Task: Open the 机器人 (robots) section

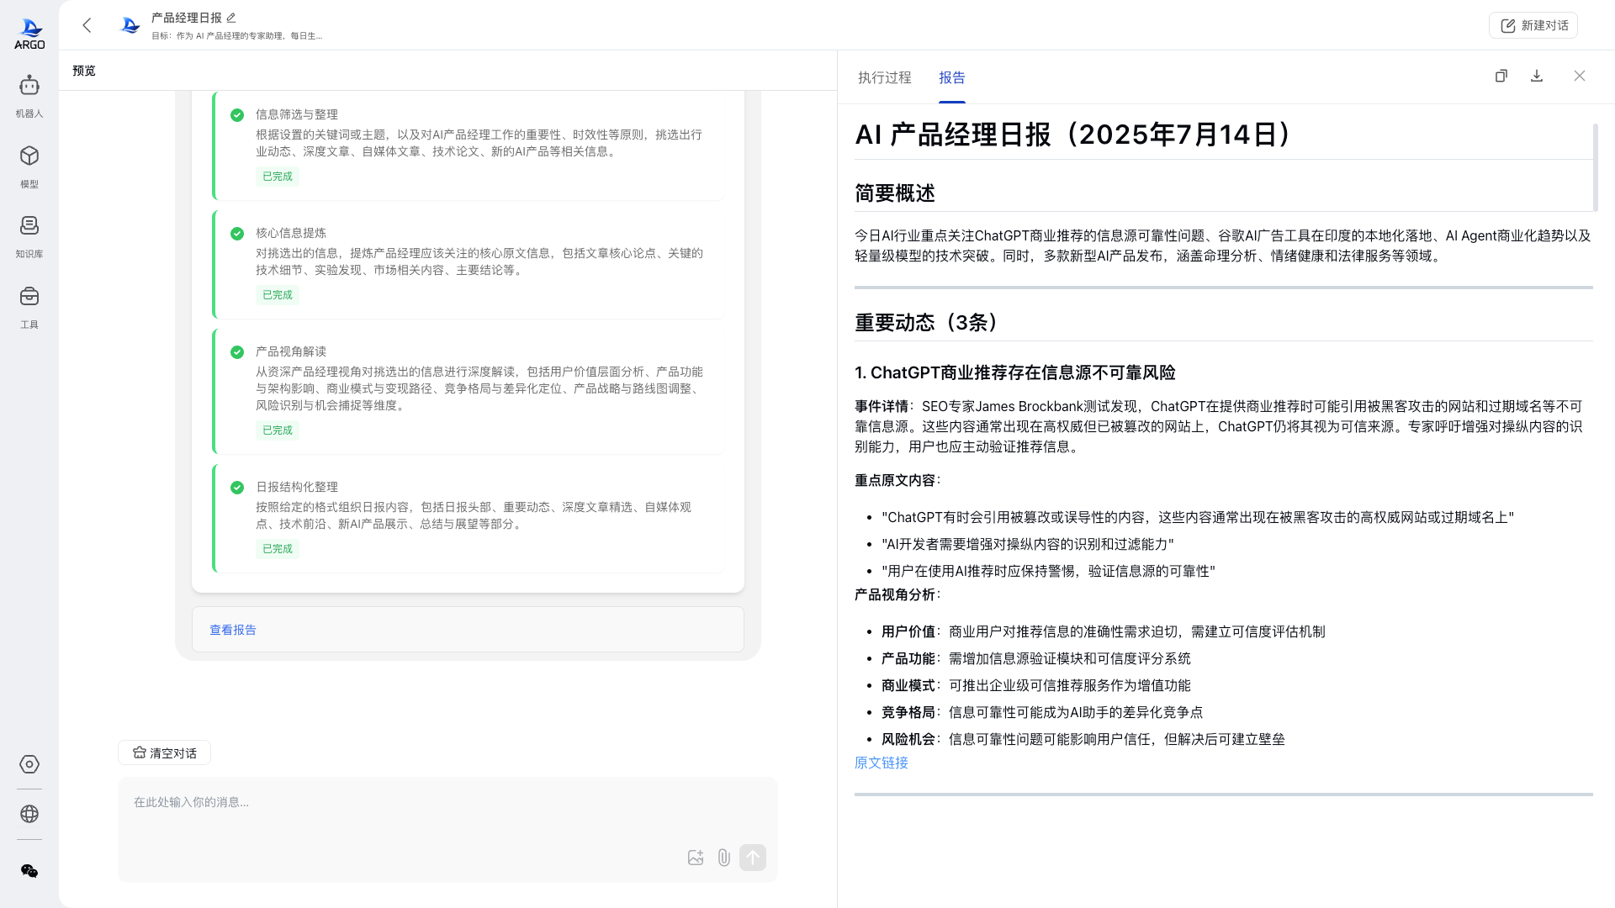Action: 29,96
